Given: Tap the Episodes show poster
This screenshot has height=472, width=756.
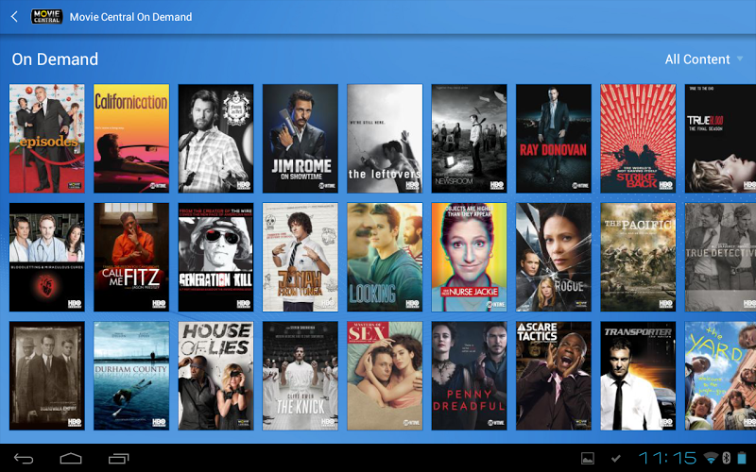Looking at the screenshot, I should tap(46, 139).
